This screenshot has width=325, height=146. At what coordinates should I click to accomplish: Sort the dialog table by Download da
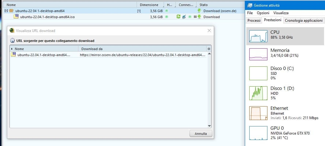click(142, 49)
